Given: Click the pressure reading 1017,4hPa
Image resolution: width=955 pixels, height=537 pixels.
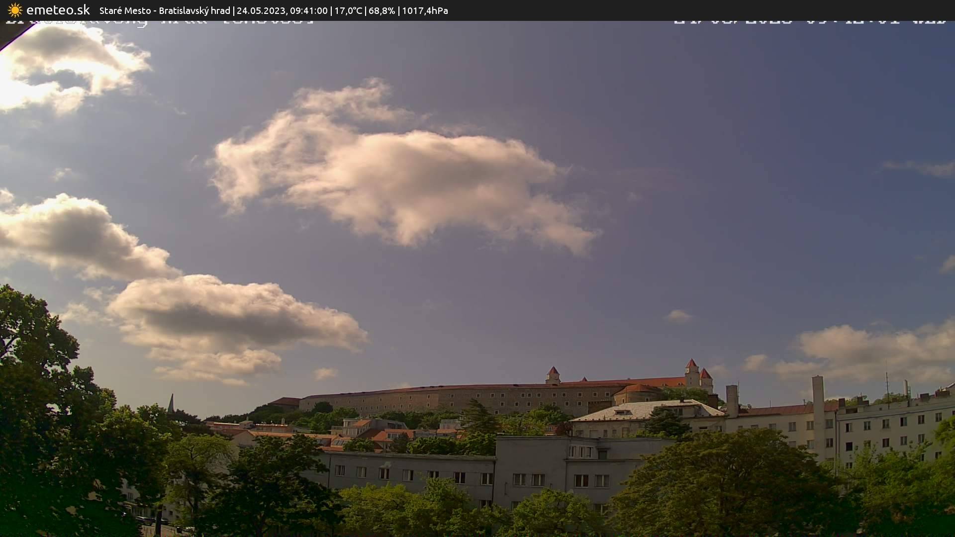Looking at the screenshot, I should point(425,10).
